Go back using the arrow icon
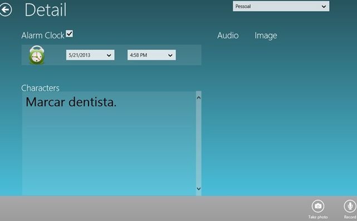The width and height of the screenshot is (357, 221). pos(6,9)
